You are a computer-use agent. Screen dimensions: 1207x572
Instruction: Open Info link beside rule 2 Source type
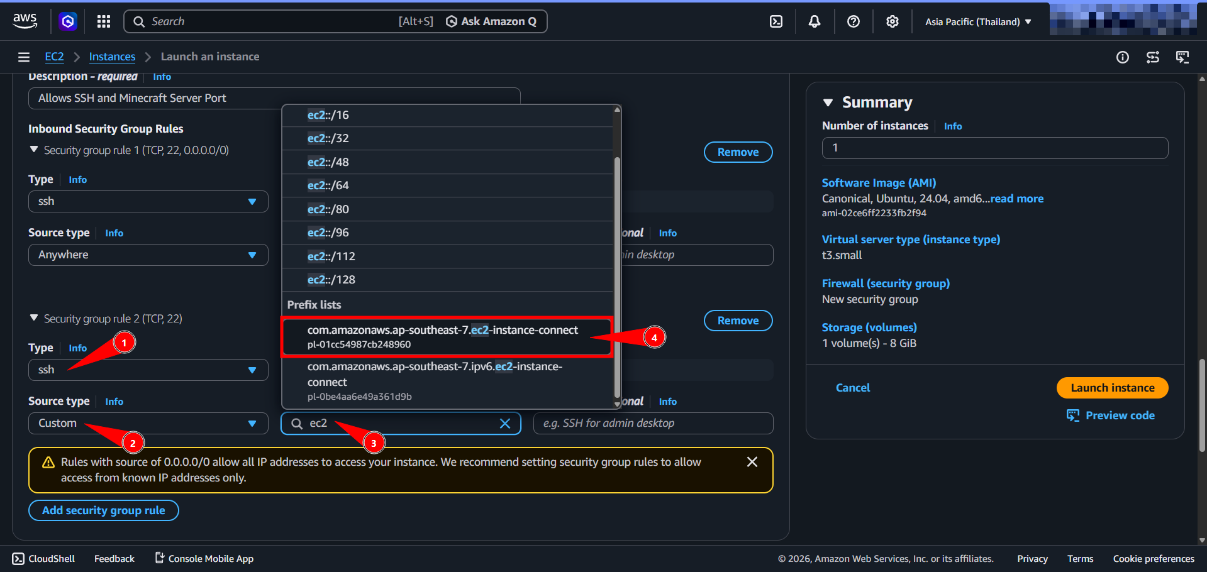click(x=114, y=402)
